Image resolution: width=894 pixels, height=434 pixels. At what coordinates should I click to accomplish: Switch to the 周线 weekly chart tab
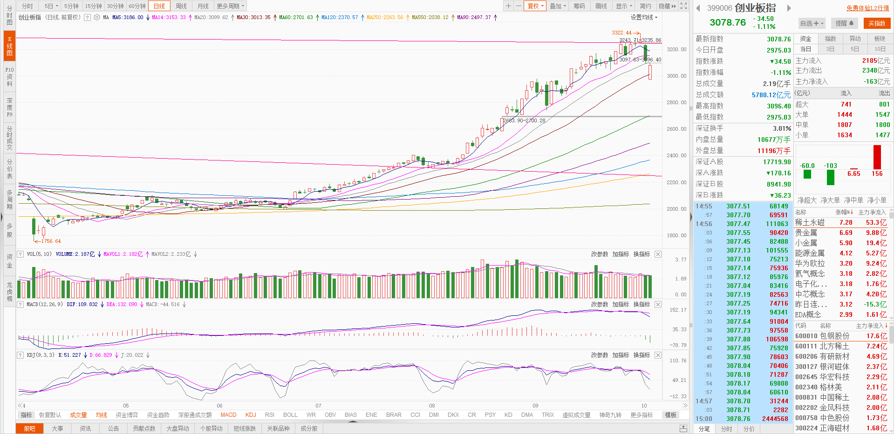[181, 6]
